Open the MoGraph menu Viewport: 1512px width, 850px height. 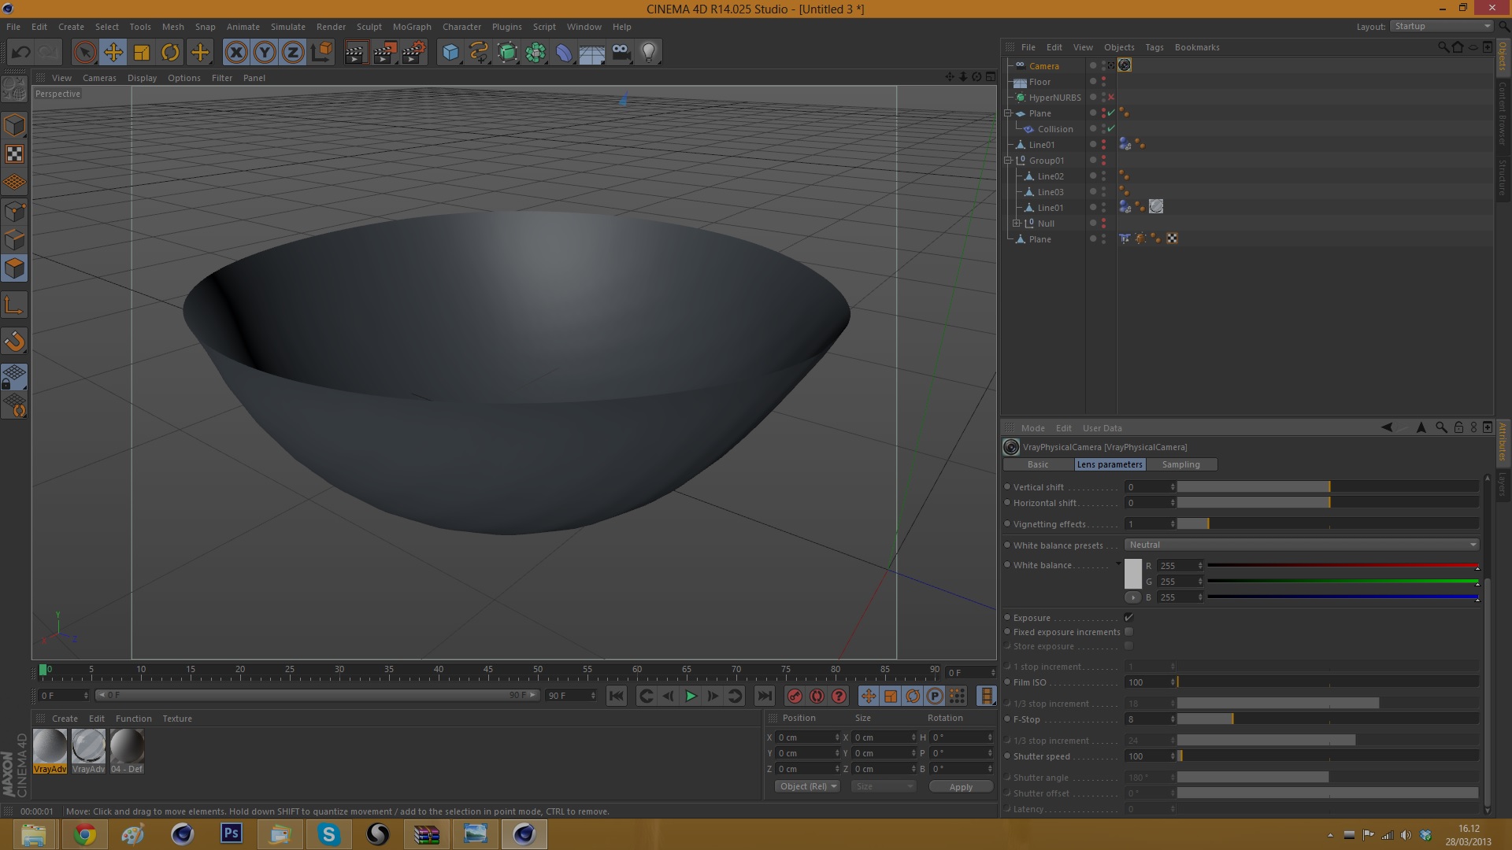[x=412, y=27]
